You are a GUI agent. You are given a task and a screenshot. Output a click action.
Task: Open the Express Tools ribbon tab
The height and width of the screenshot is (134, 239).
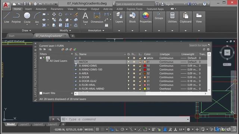click(134, 9)
